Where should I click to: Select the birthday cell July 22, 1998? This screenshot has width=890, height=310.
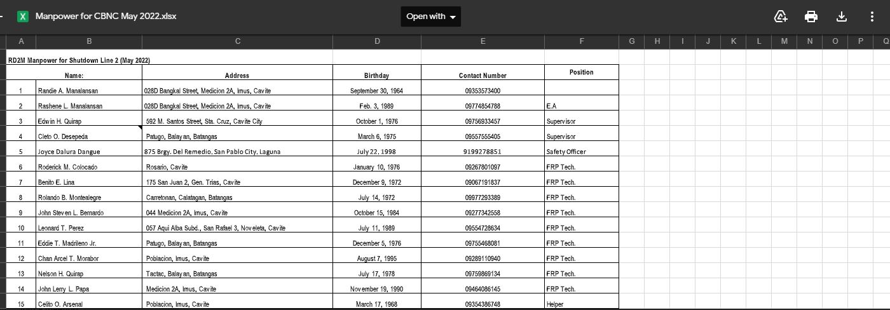pos(376,152)
